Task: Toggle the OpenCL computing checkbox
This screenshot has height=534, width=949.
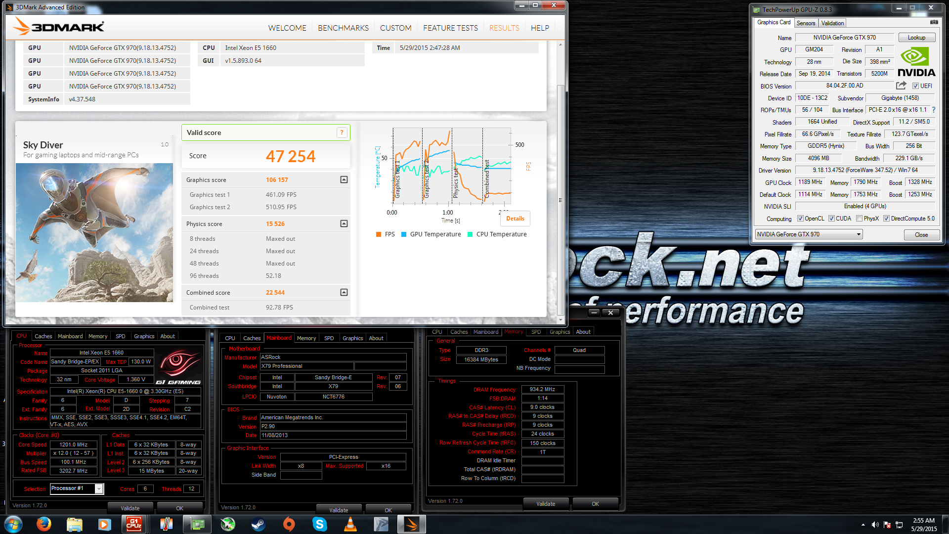Action: [800, 219]
